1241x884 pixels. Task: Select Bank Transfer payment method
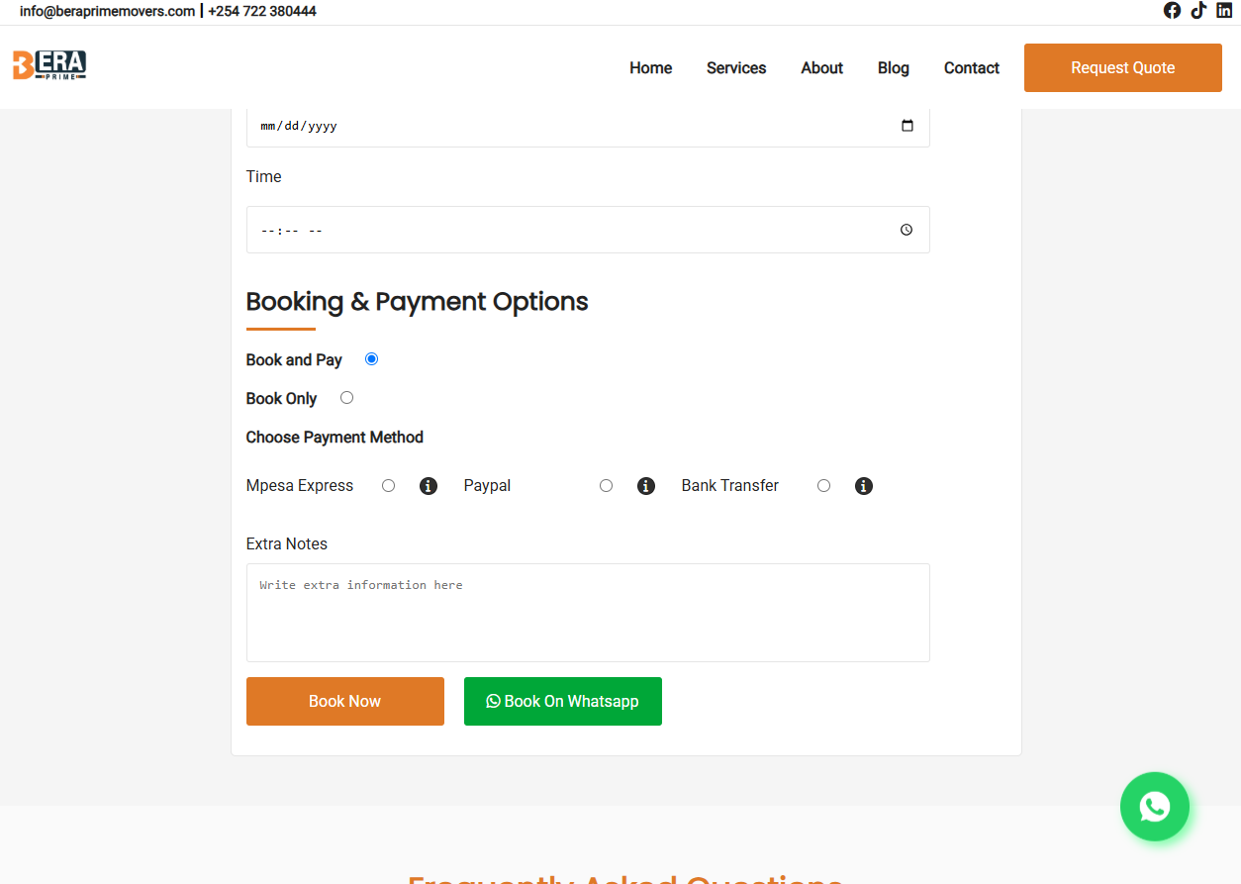click(823, 485)
